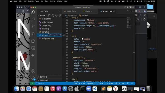Image resolution: width=165 pixels, height=93 pixels.
Task: Follow the ./wallpaper.jpg link in code
Action: click(105, 26)
